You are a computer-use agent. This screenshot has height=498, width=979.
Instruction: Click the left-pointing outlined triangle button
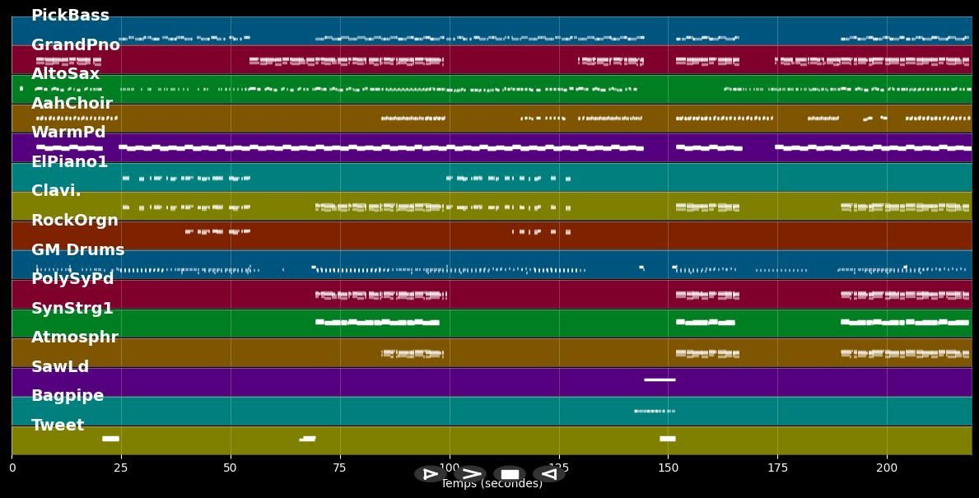(549, 473)
